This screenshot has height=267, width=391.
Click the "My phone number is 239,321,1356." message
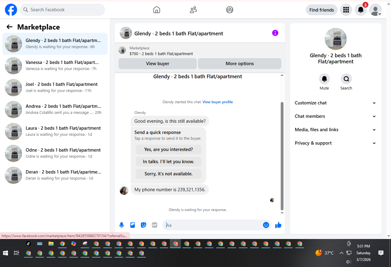[170, 190]
